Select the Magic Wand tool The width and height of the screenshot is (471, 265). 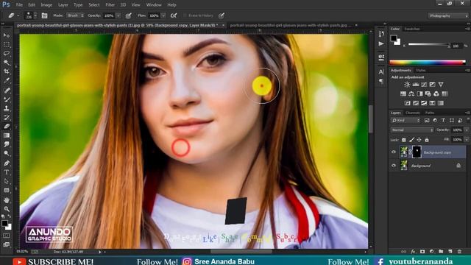pos(7,63)
